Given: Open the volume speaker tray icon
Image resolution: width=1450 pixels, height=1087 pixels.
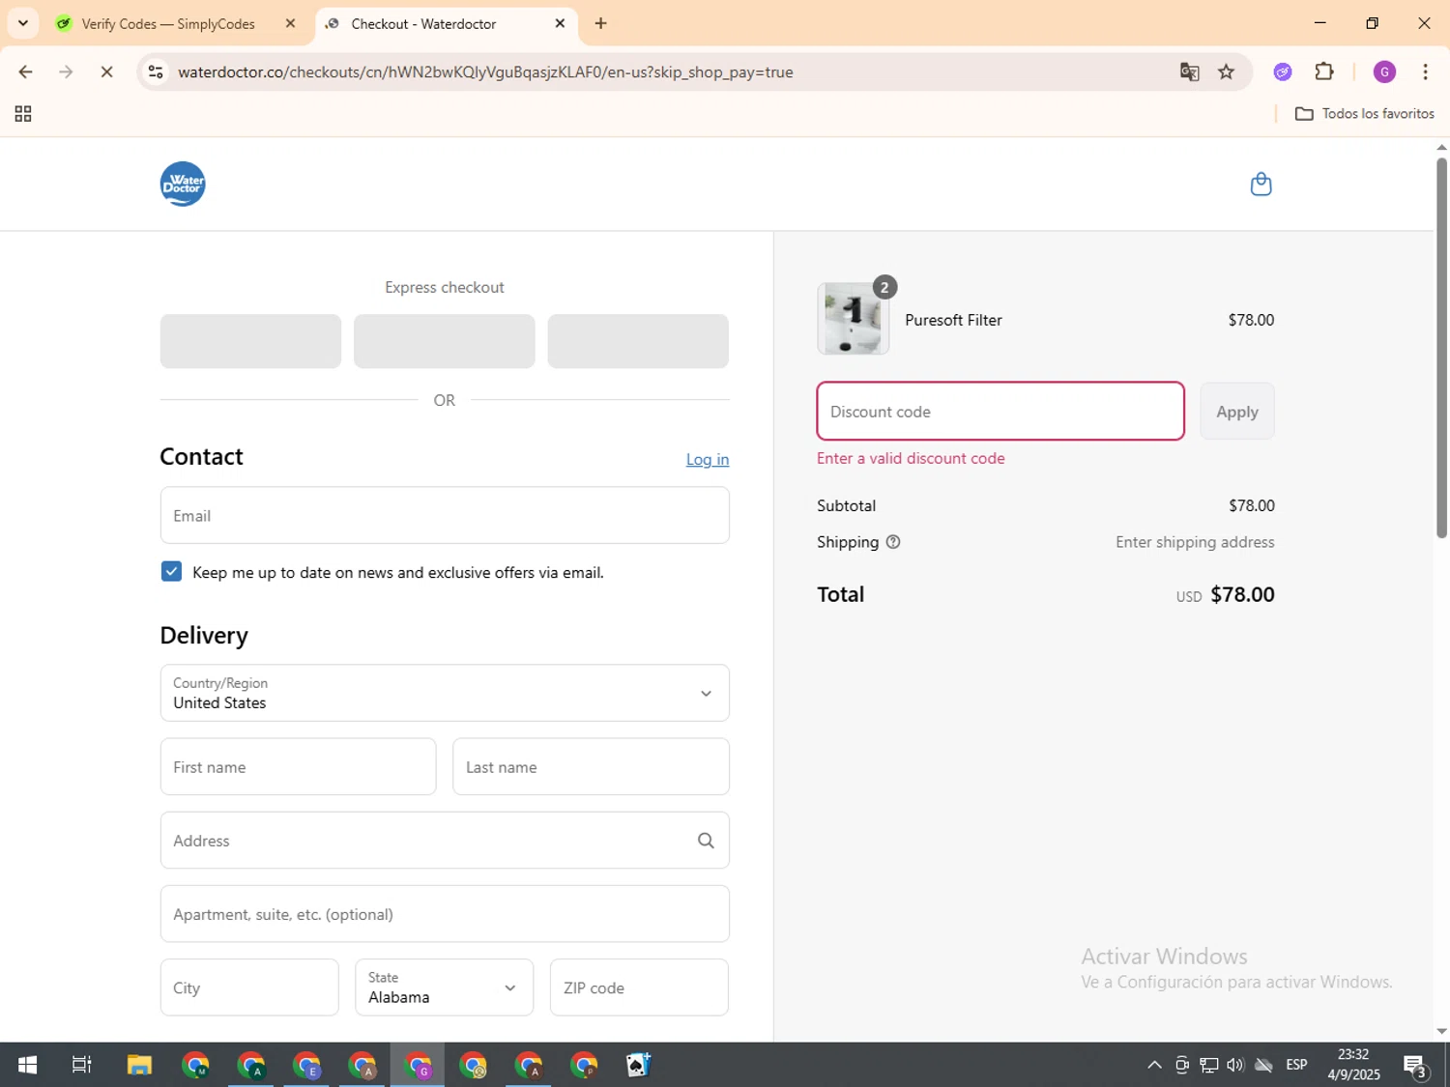Looking at the screenshot, I should (1235, 1065).
